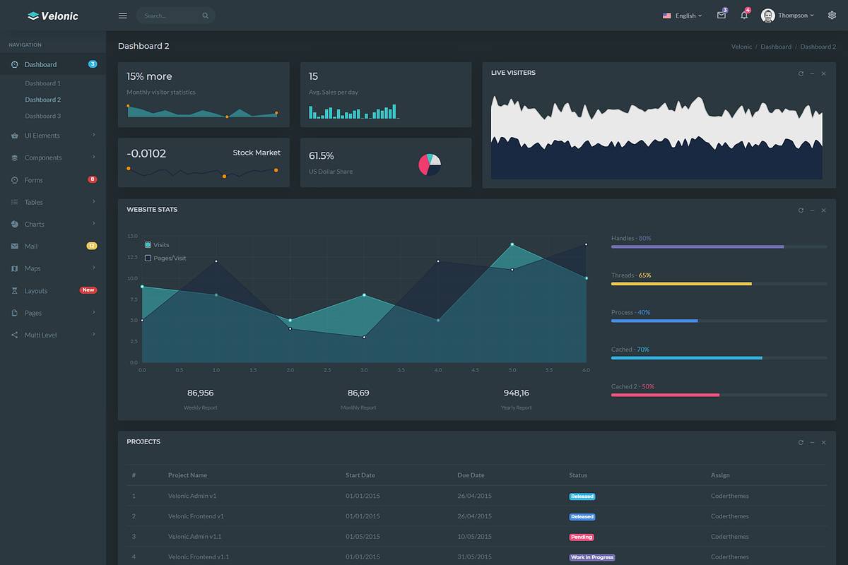Collapse the Website Stats panel

point(812,210)
